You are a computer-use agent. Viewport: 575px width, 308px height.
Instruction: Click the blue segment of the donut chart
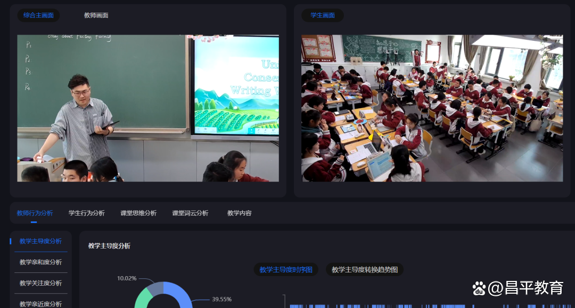tap(181, 293)
